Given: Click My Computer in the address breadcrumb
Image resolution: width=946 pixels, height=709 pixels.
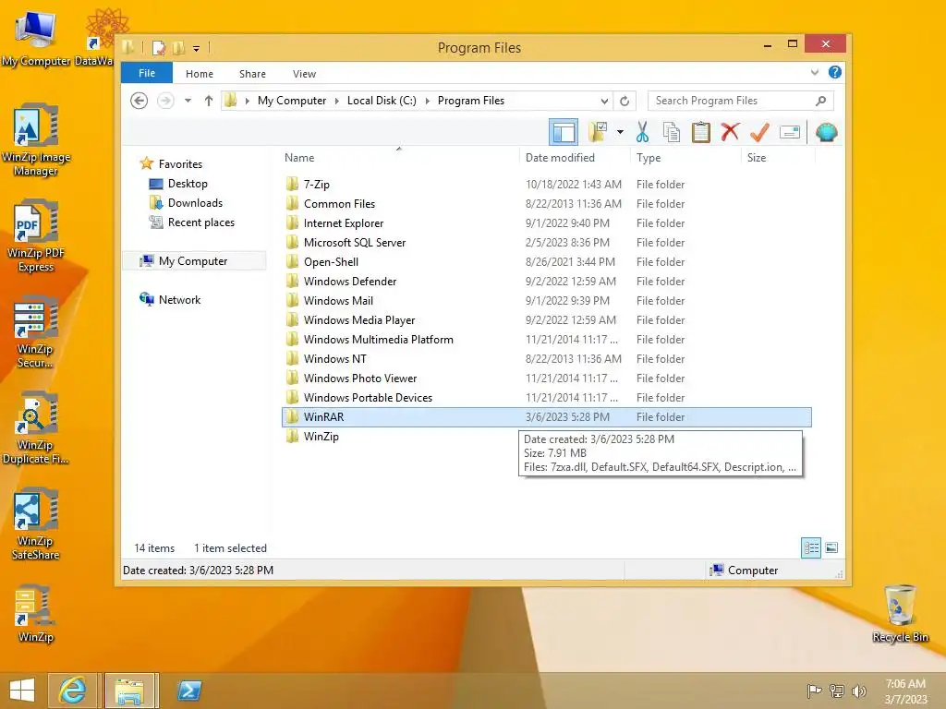Looking at the screenshot, I should click(291, 101).
